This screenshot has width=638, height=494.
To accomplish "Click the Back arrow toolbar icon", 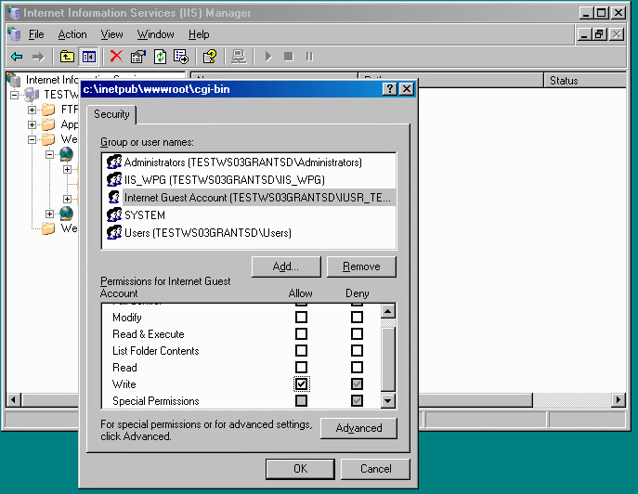I will click(17, 57).
